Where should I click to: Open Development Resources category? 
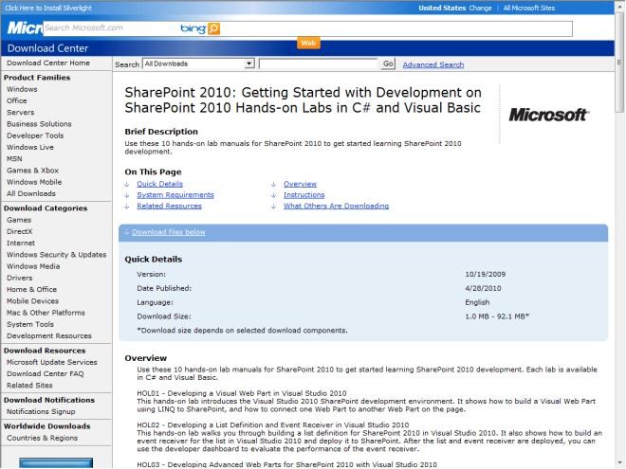tap(49, 335)
